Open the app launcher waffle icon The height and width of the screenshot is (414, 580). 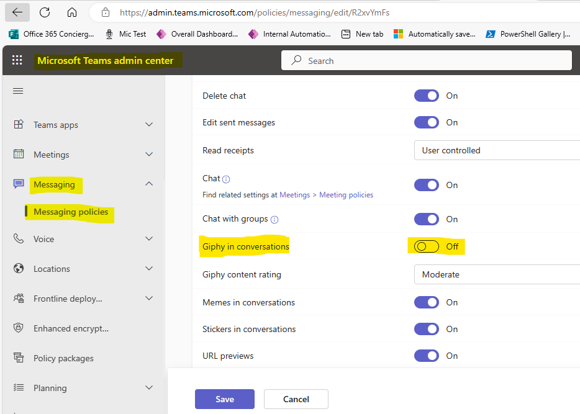[17, 60]
